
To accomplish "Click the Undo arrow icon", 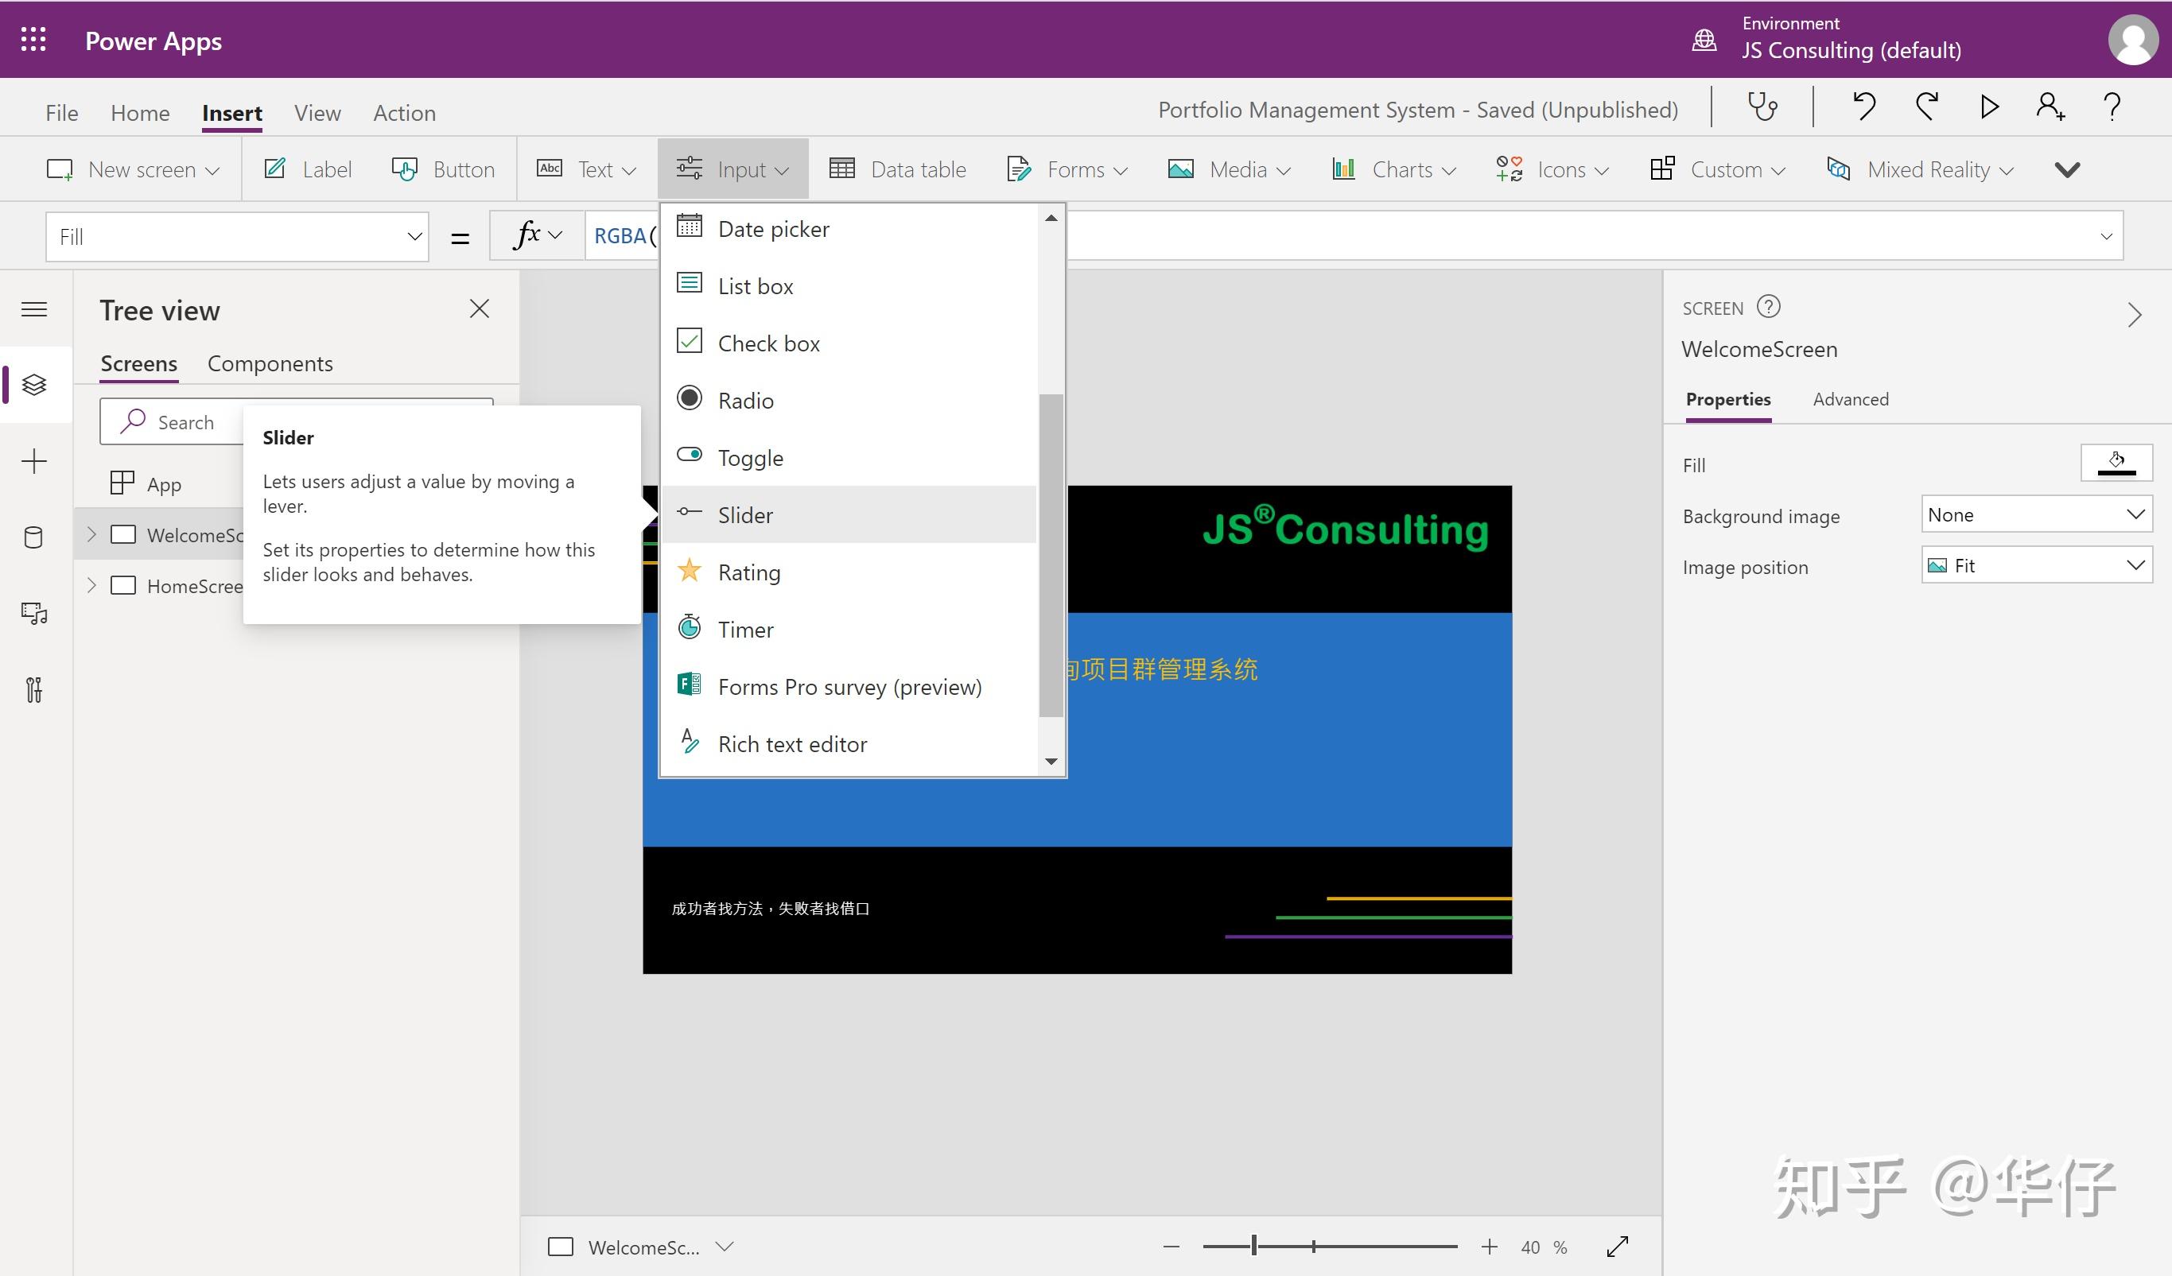I will click(x=1863, y=107).
